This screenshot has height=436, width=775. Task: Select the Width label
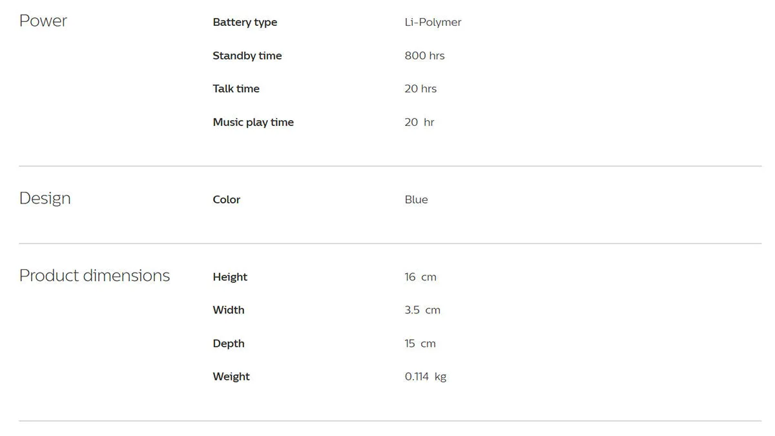click(x=229, y=310)
